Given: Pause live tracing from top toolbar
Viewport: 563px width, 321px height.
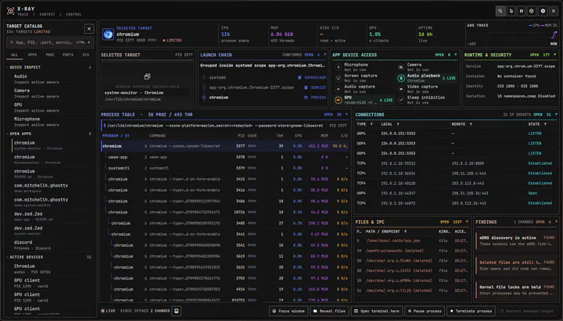Looking at the screenshot, I should [x=522, y=11].
